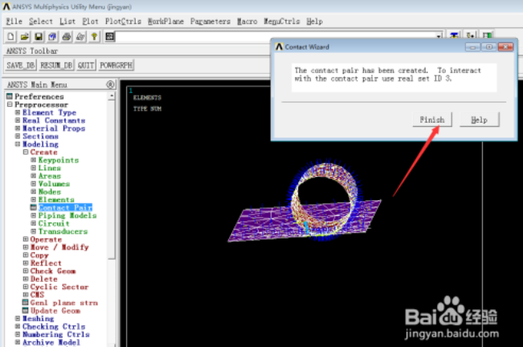Image resolution: width=523 pixels, height=347 pixels.
Task: Open the PlotCtrls menu
Action: point(123,22)
